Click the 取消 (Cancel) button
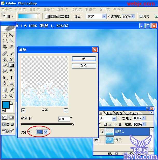 84,66
